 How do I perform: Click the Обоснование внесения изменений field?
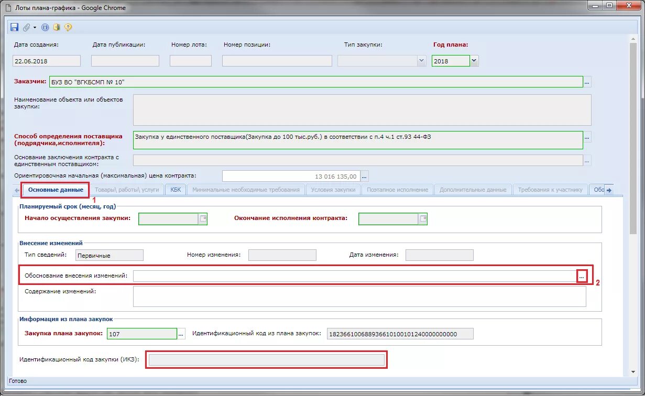click(355, 276)
